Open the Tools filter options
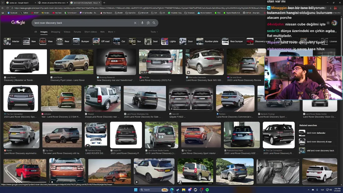The width and height of the screenshot is (343, 193). tap(154, 32)
